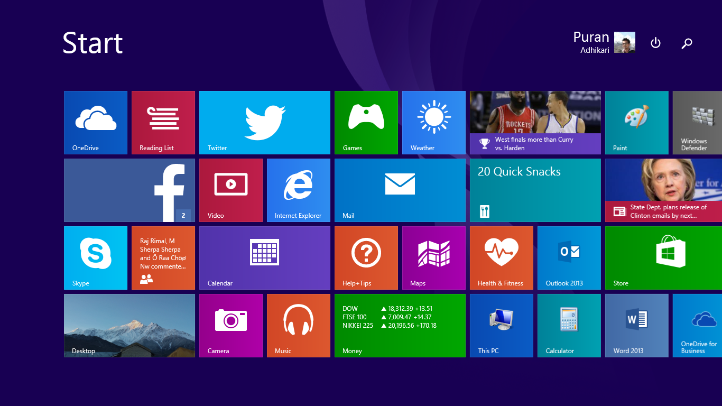The image size is (722, 406).
Task: Open the People tile with Raj Rimal comment
Action: (163, 258)
